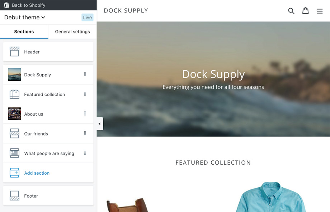Click the Dock Supply section thumbnail
The image size is (330, 212).
coord(14,74)
